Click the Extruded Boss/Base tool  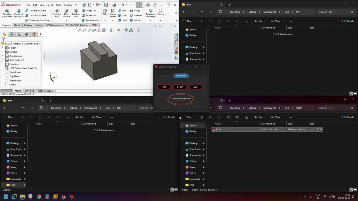pos(7,13)
